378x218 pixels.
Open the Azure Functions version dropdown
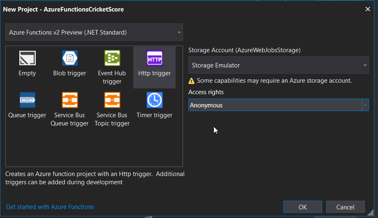pyautogui.click(x=179, y=32)
